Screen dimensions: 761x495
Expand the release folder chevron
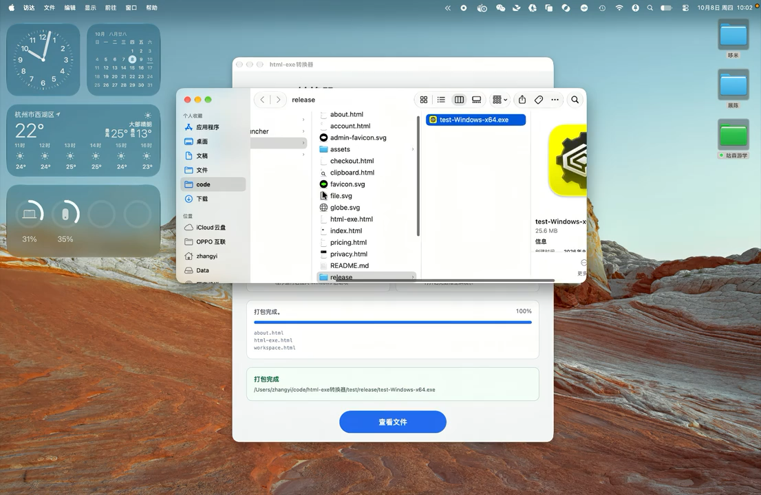413,277
